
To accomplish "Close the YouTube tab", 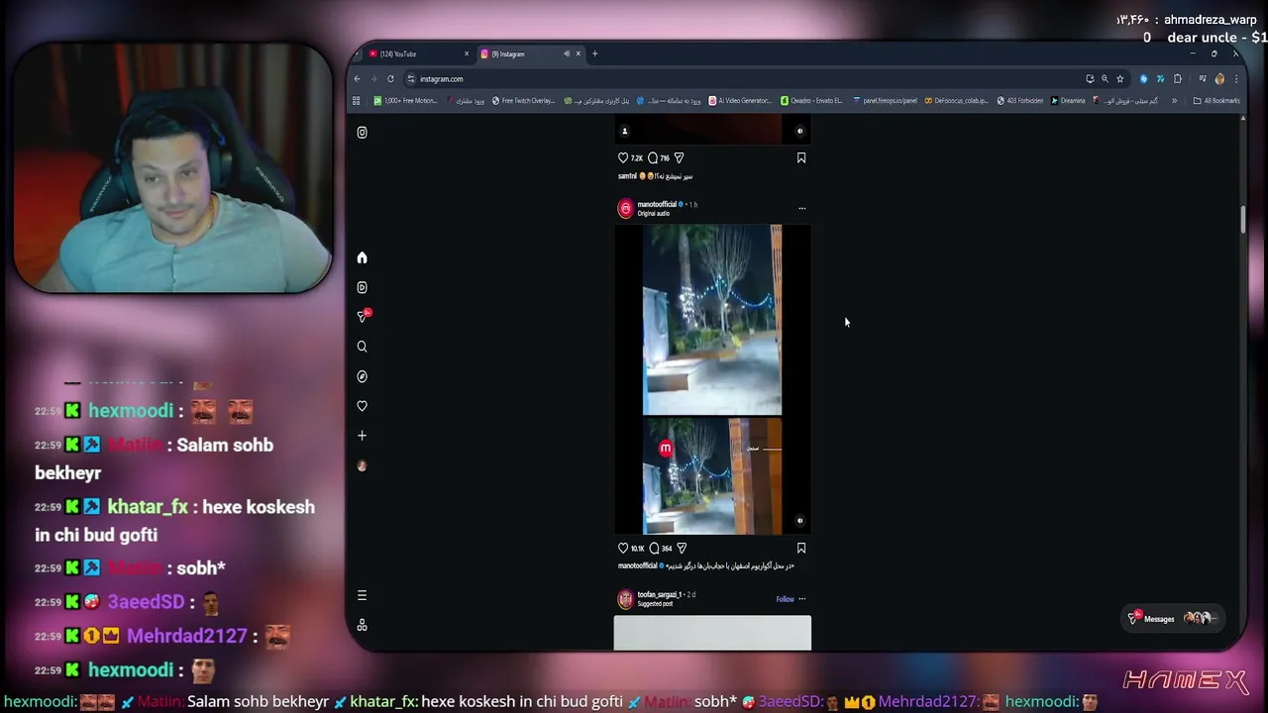I will 467,53.
